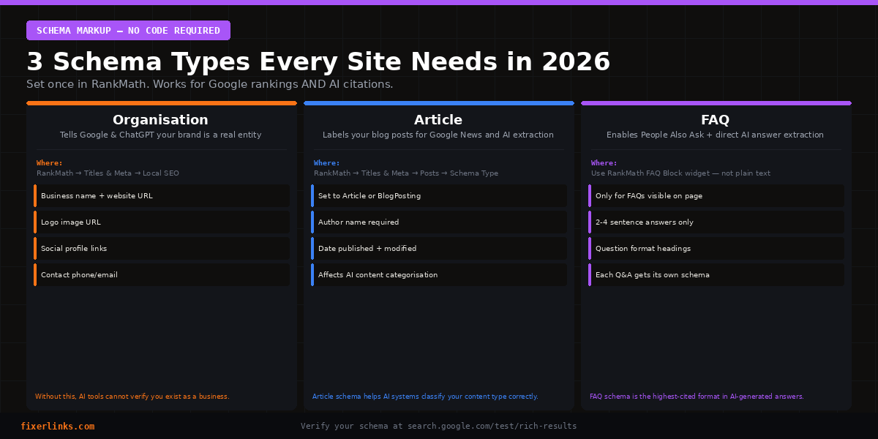Select the 'Each Q&A gets its own schema' row
Viewport: 878px width, 439px height.
(x=716, y=275)
